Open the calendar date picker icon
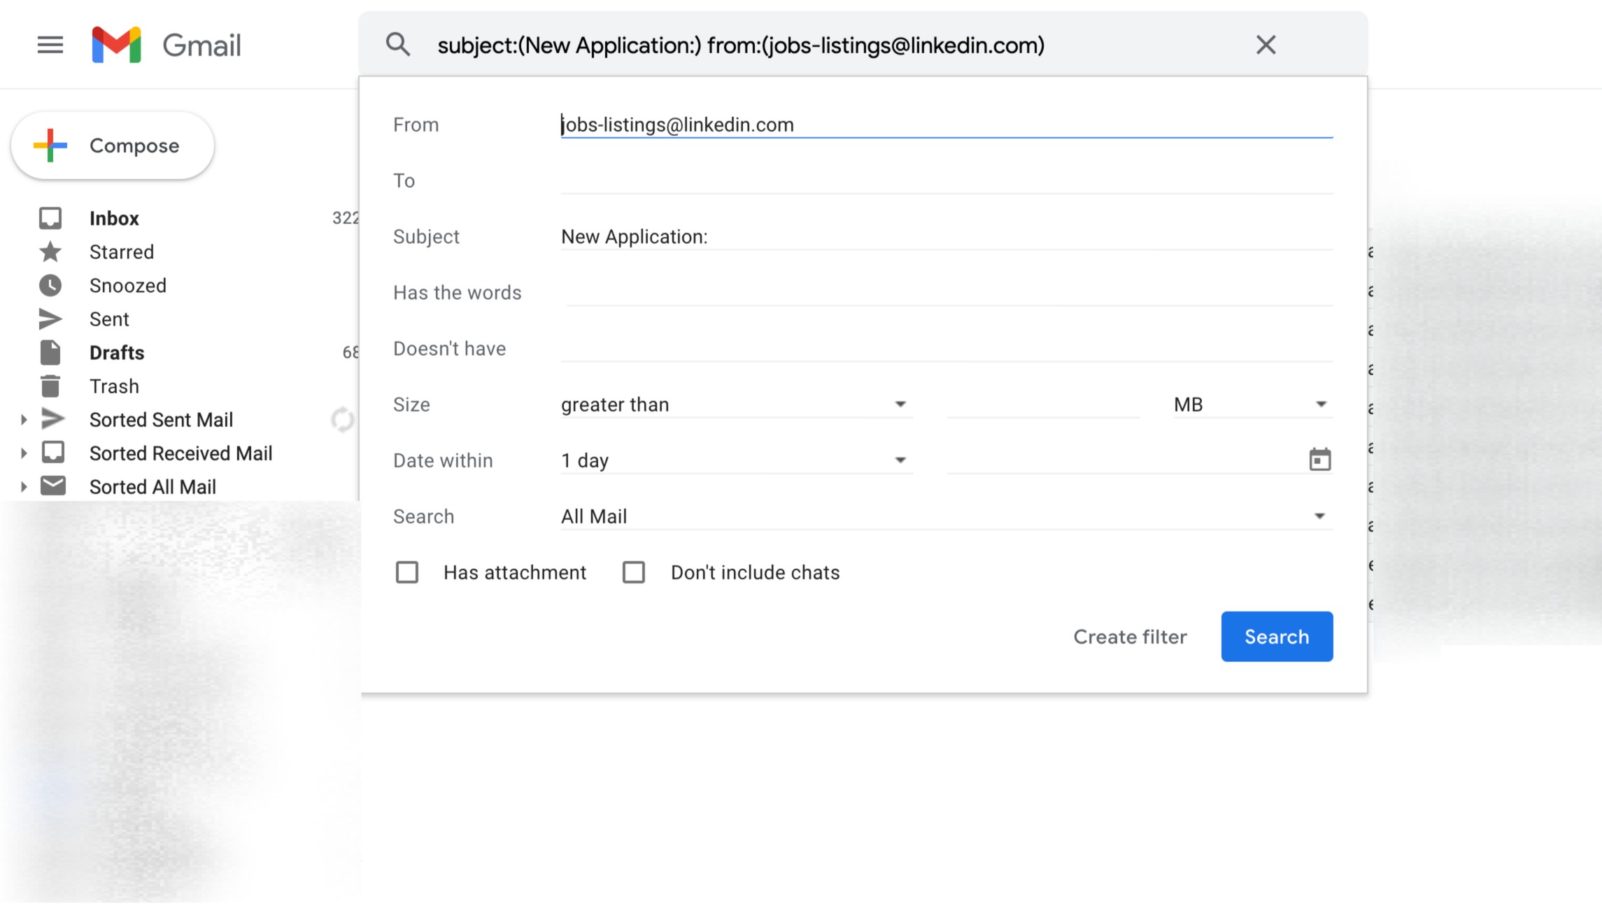 click(x=1320, y=460)
